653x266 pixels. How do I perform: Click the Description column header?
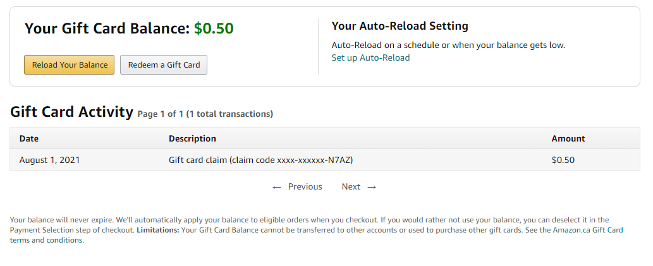click(x=192, y=138)
